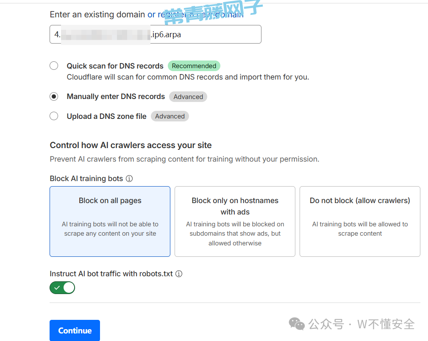This screenshot has height=341, width=428.
Task: Click the green Recommended badge
Action: click(x=194, y=66)
